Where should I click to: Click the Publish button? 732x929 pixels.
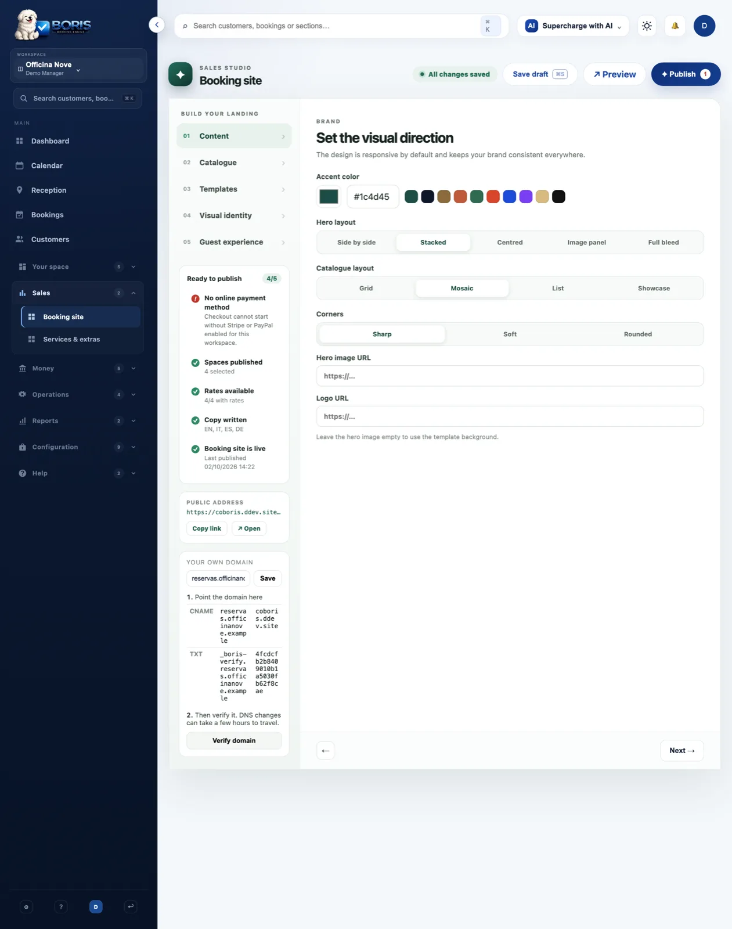tap(686, 74)
